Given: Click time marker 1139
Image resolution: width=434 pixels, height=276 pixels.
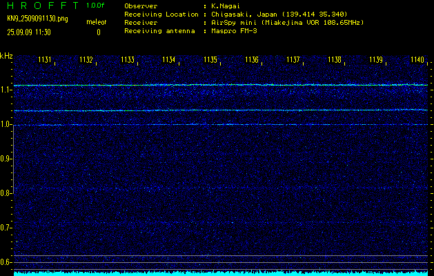Looking at the screenshot, I should coord(376,59).
